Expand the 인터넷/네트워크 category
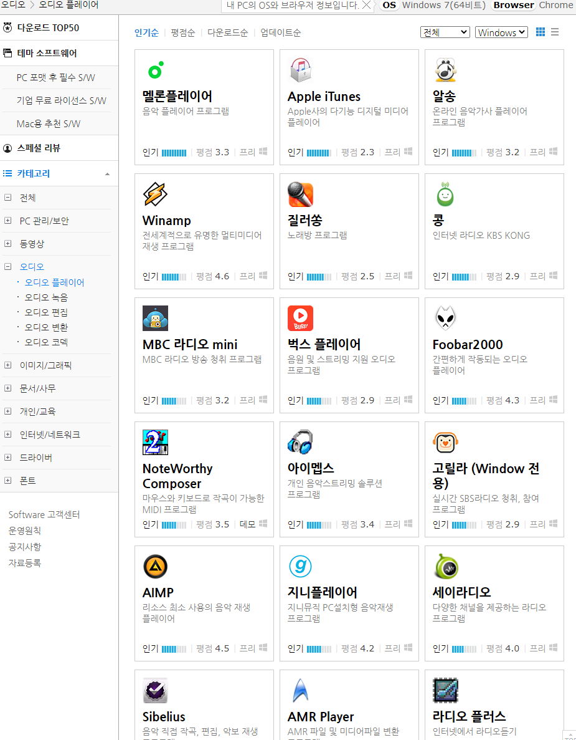 point(7,435)
